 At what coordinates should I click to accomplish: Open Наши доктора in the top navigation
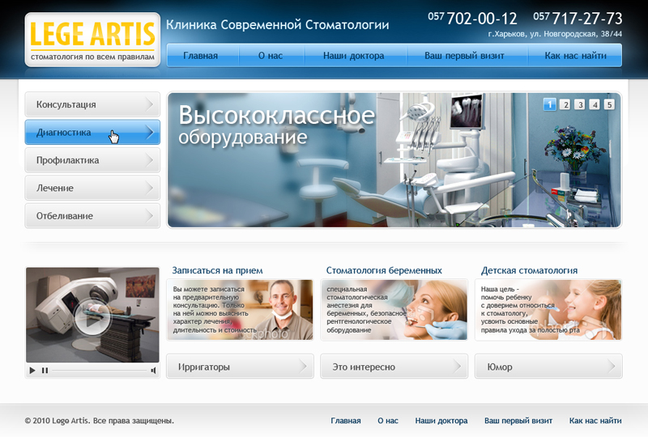[x=353, y=56]
